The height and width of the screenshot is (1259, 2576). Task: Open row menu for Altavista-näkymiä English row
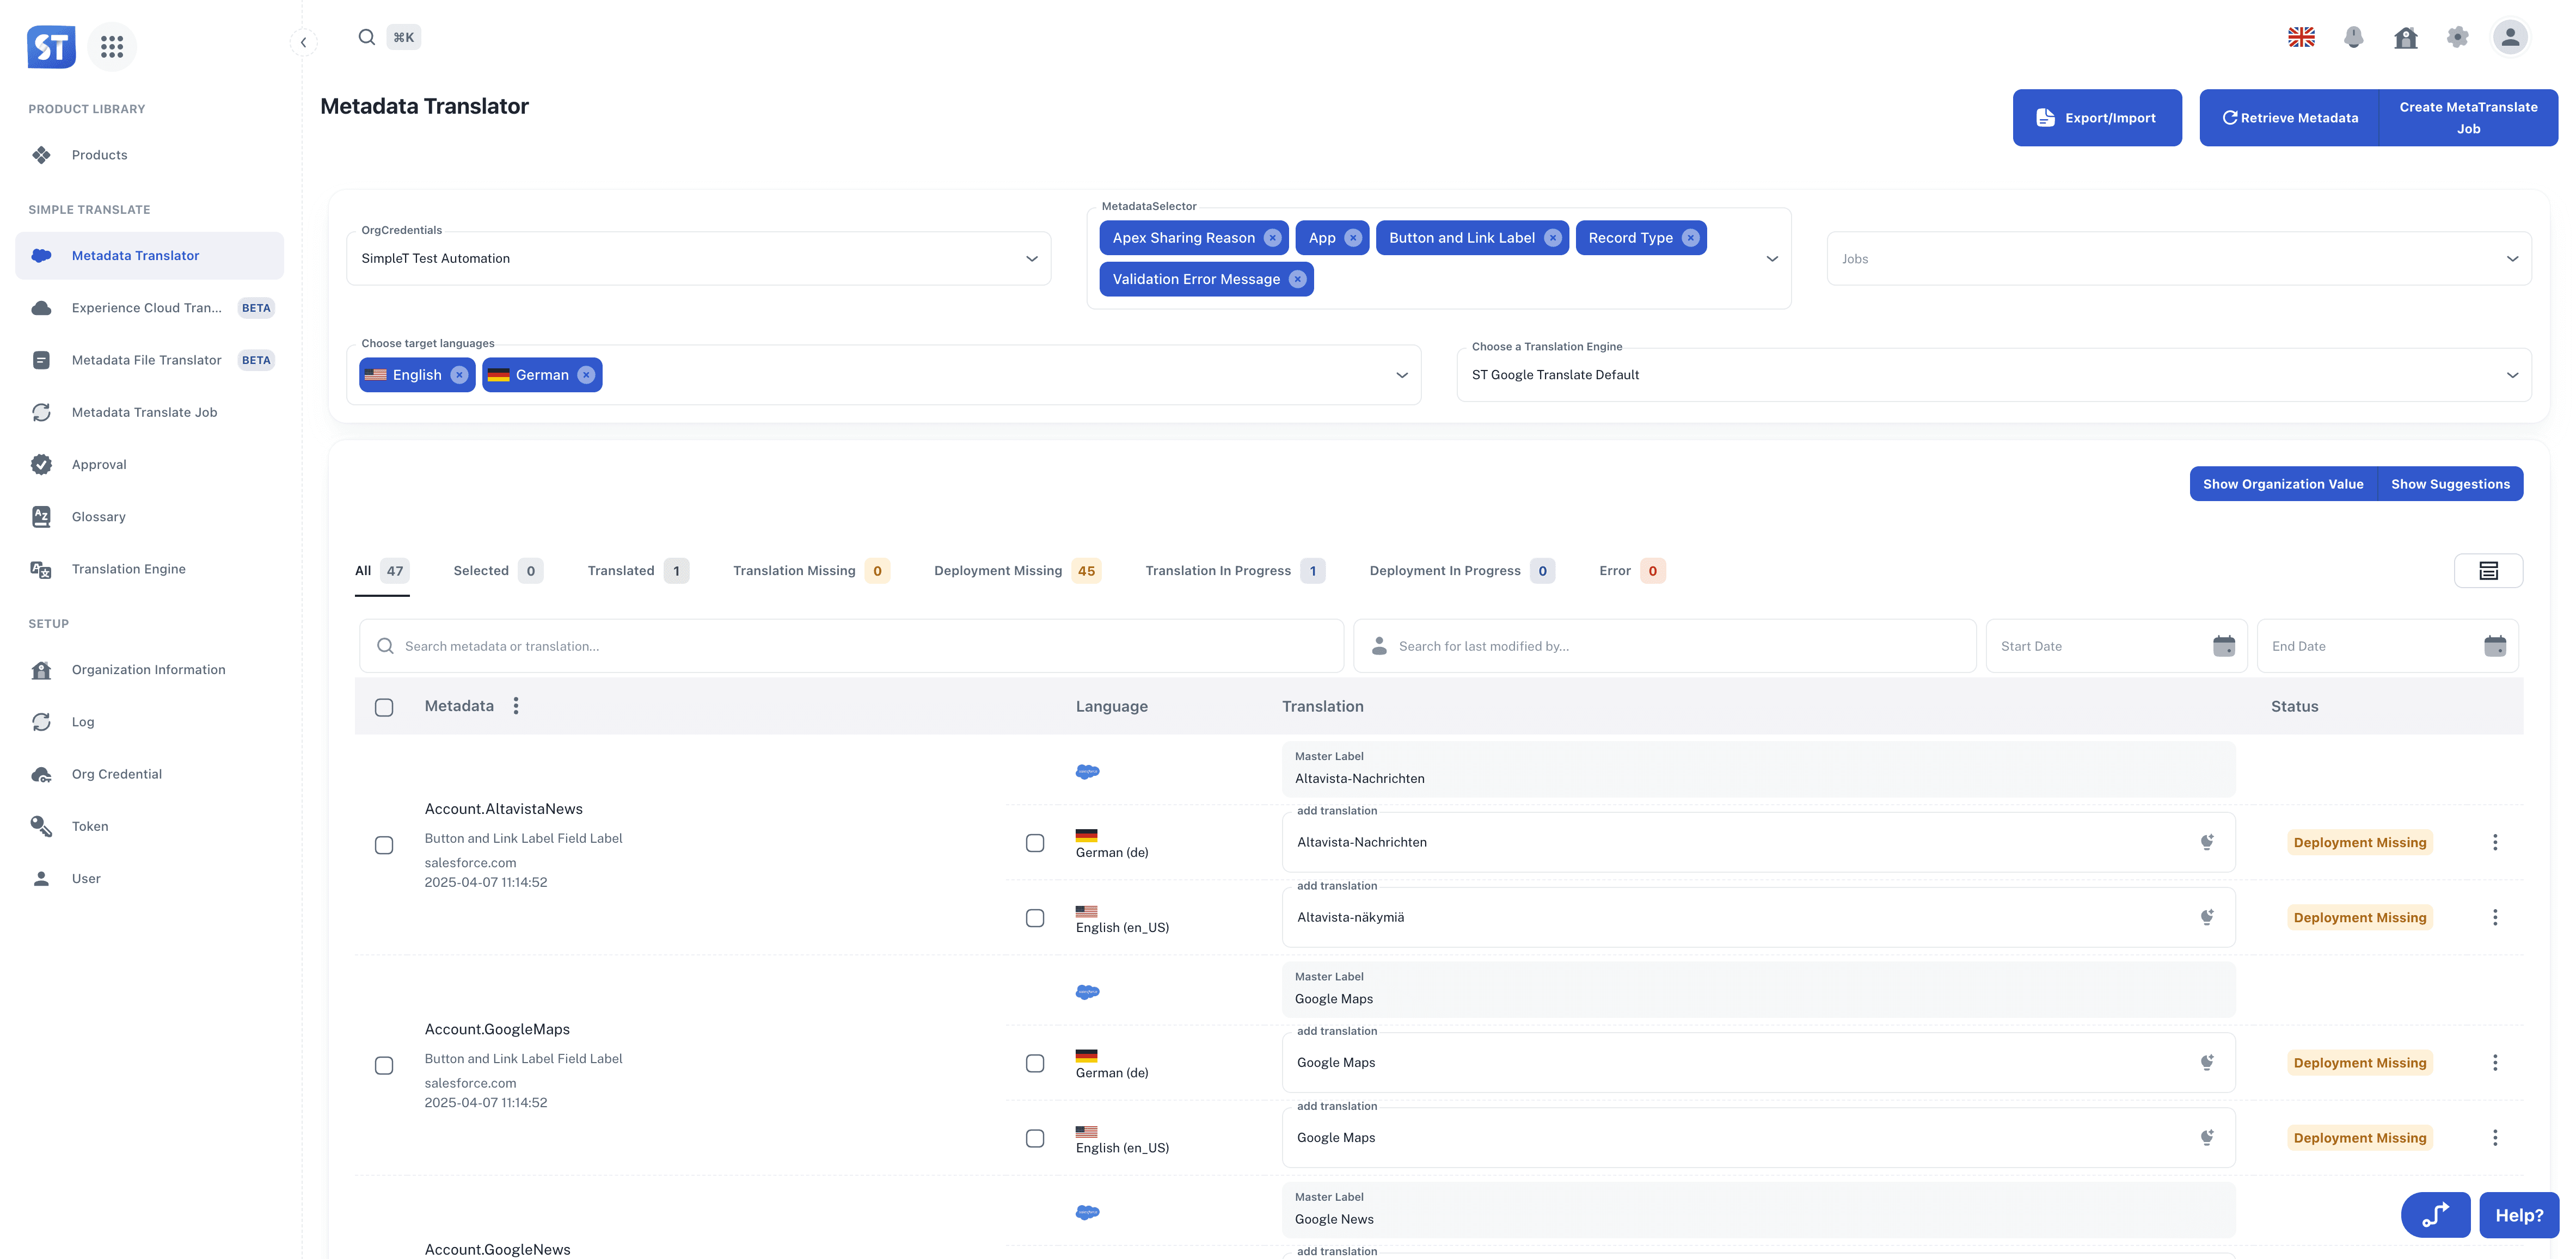point(2495,916)
